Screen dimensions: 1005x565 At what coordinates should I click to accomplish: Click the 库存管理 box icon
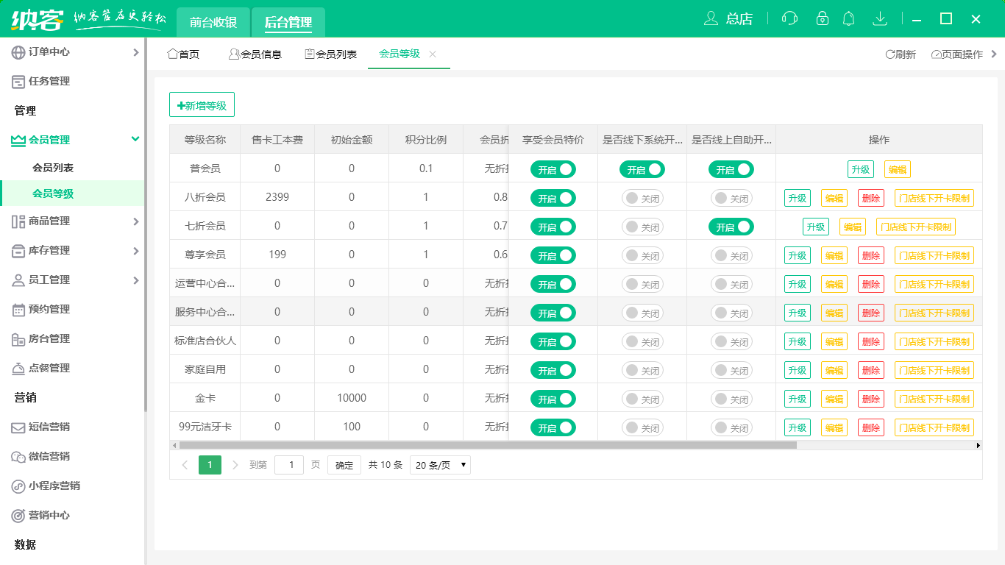coord(18,251)
